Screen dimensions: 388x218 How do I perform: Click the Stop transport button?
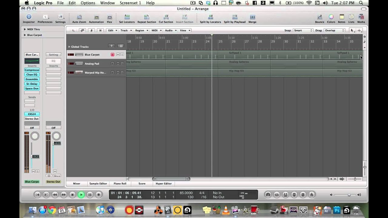pyautogui.click(x=72, y=195)
